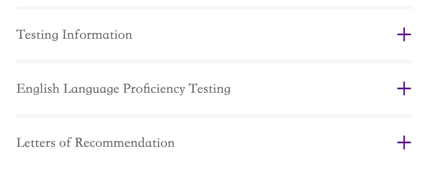This screenshot has height=190, width=427.
Task: Click the plus icon beside Testing Information
Action: pos(404,35)
